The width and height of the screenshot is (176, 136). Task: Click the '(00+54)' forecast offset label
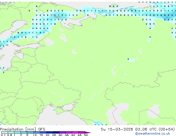pyautogui.click(x=167, y=129)
